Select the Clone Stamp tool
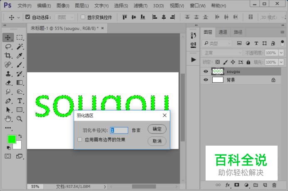The width and height of the screenshot is (288, 191). (8, 74)
